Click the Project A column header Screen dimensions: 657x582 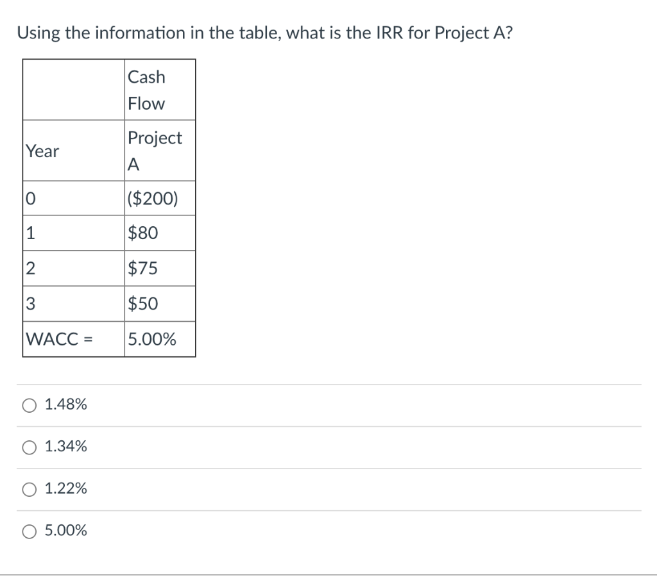[155, 150]
